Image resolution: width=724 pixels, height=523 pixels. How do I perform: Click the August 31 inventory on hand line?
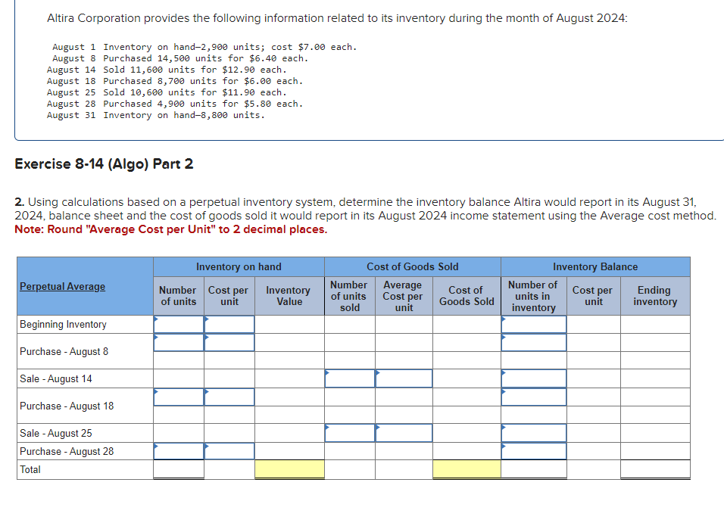pos(156,115)
